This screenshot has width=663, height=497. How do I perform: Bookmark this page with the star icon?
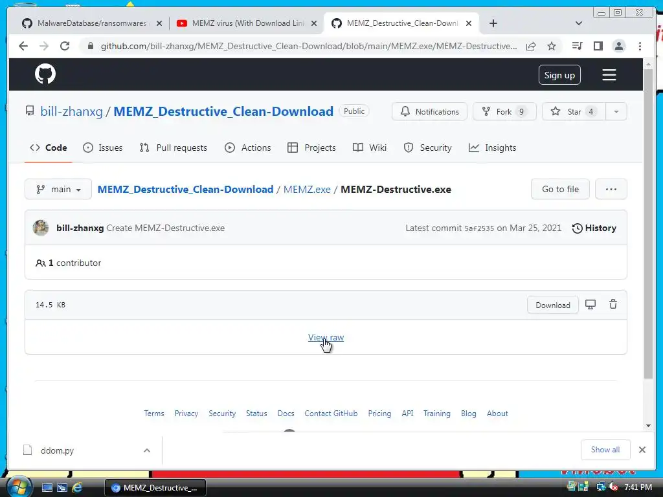click(552, 46)
